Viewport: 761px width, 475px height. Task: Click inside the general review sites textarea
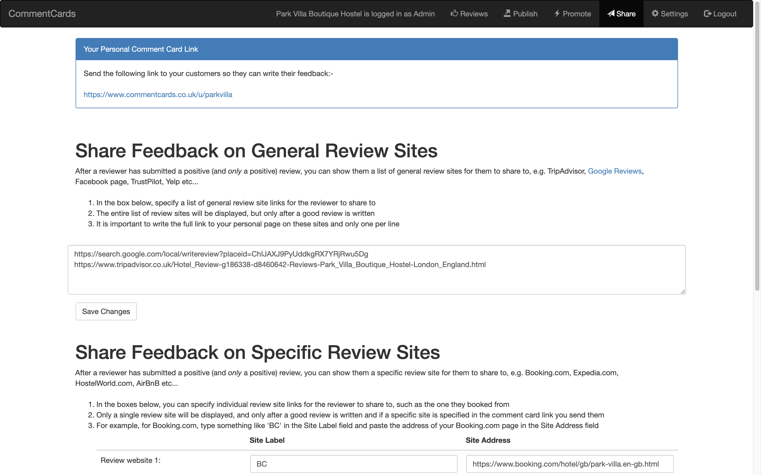point(377,278)
